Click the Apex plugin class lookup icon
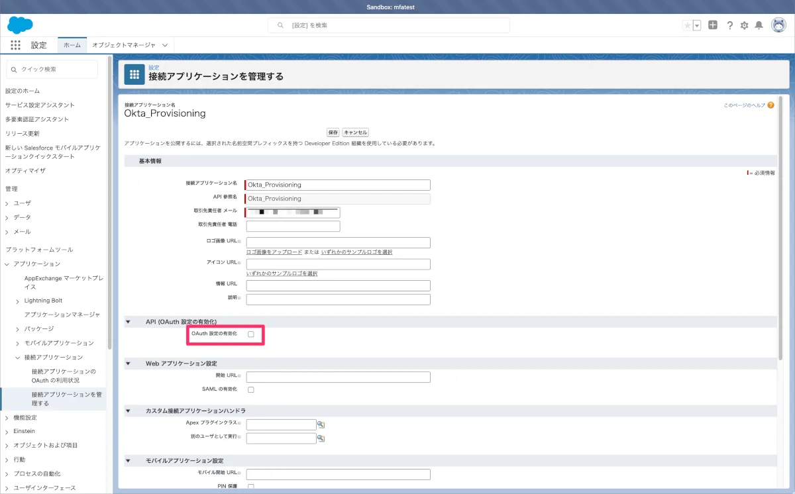The width and height of the screenshot is (795, 494). coord(321,424)
